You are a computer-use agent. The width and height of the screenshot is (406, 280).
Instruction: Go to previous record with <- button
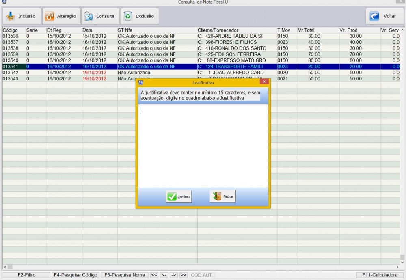tap(164, 275)
